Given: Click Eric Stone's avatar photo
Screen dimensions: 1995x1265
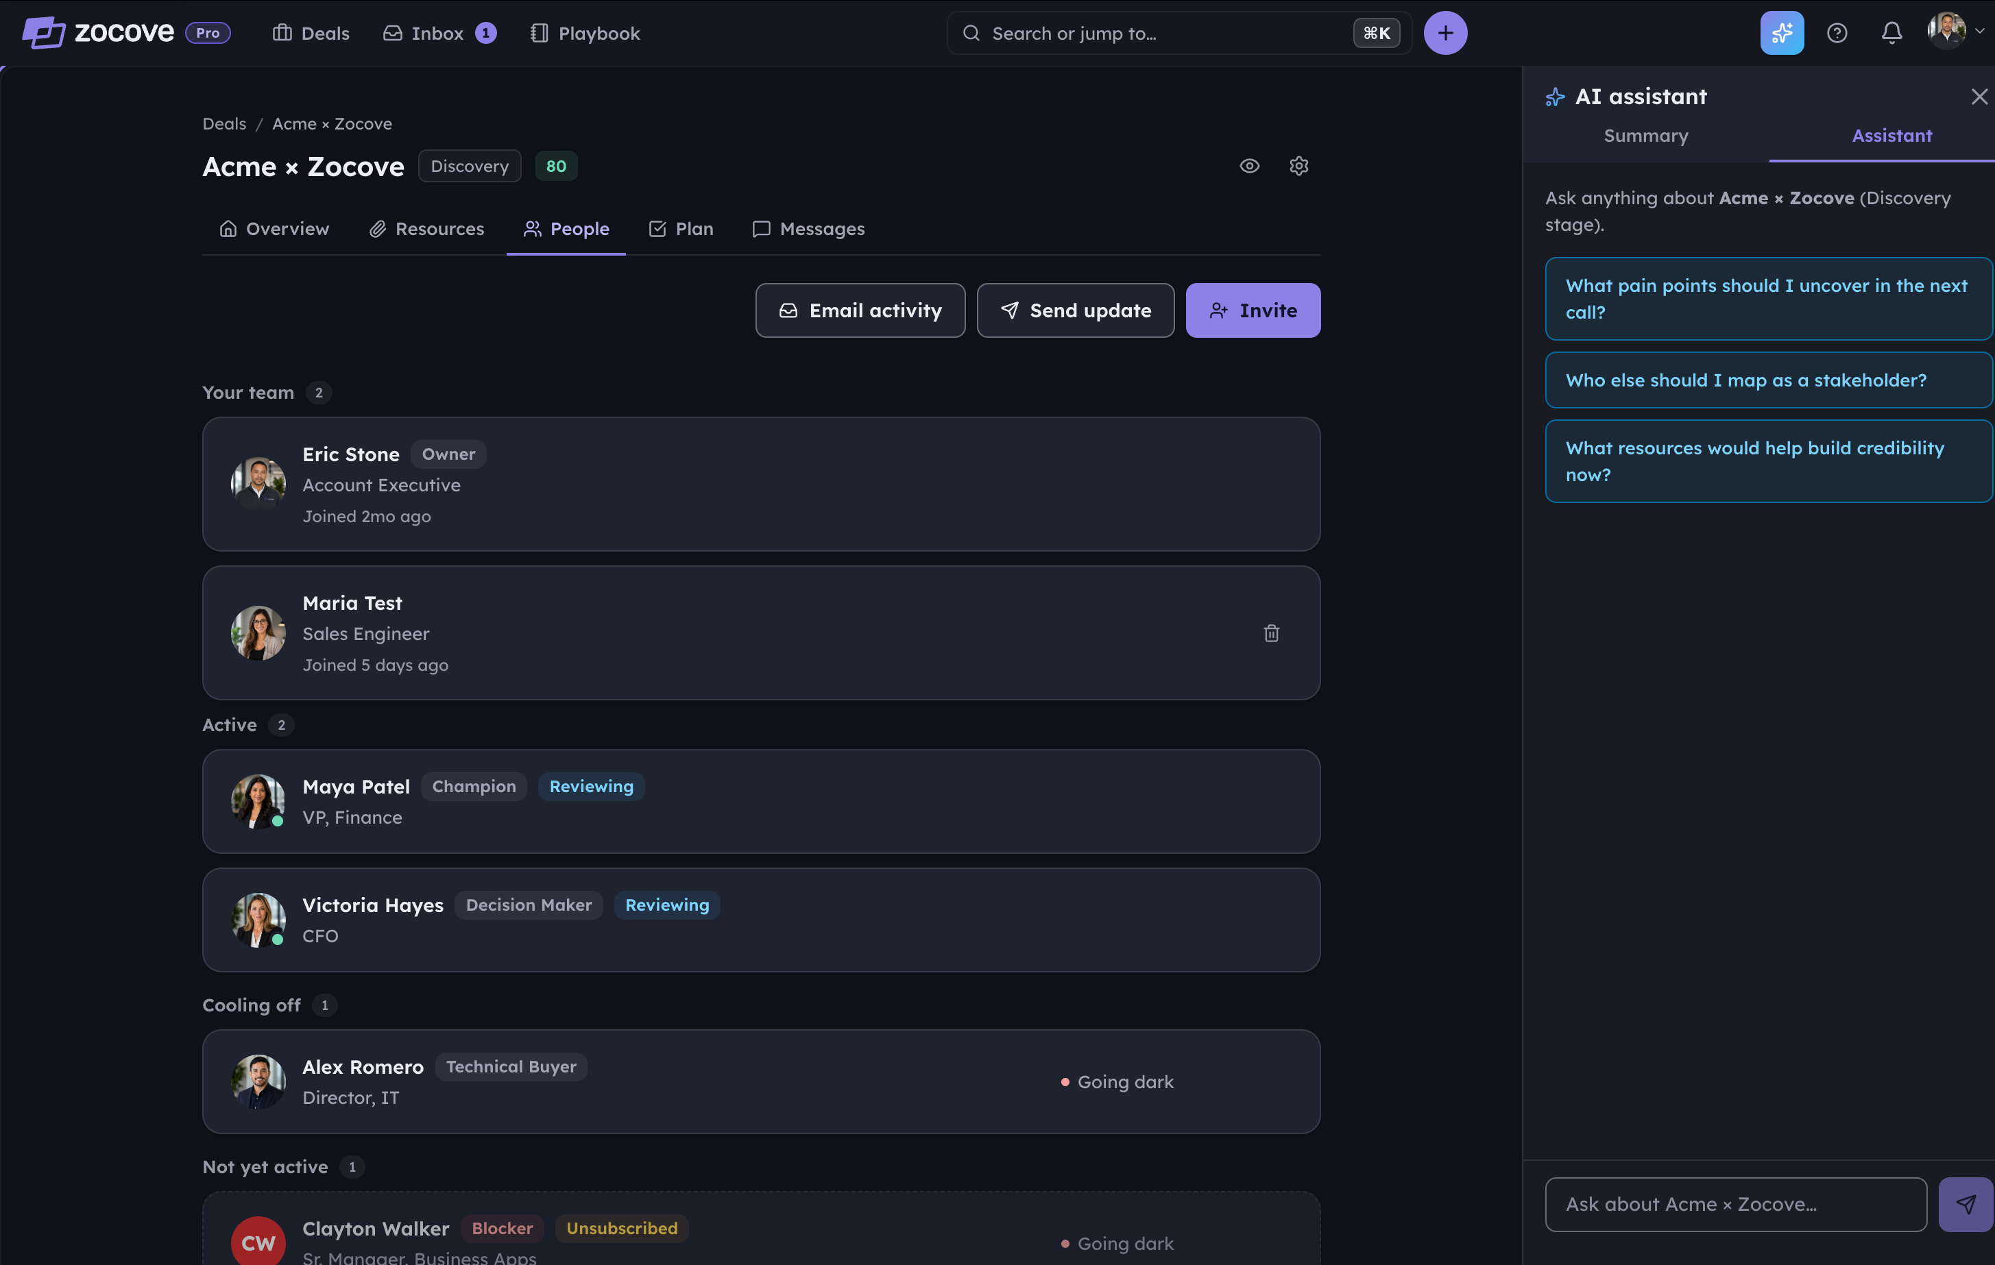Looking at the screenshot, I should [258, 484].
